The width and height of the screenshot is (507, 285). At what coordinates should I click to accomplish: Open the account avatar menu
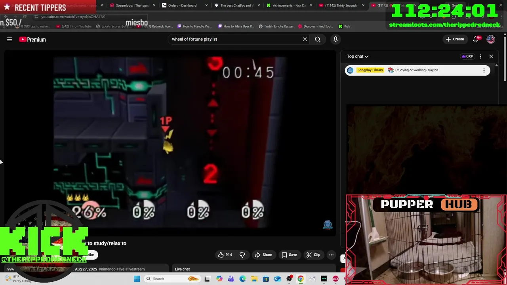tap(491, 39)
